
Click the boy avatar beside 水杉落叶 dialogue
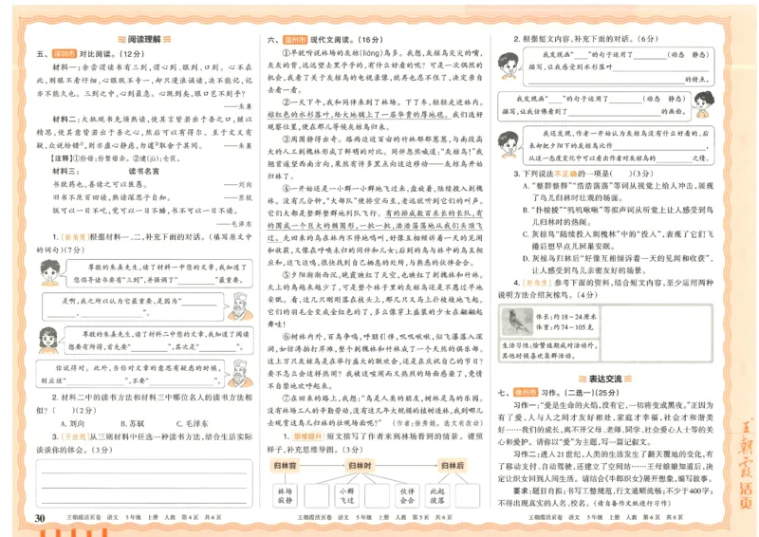tap(509, 66)
